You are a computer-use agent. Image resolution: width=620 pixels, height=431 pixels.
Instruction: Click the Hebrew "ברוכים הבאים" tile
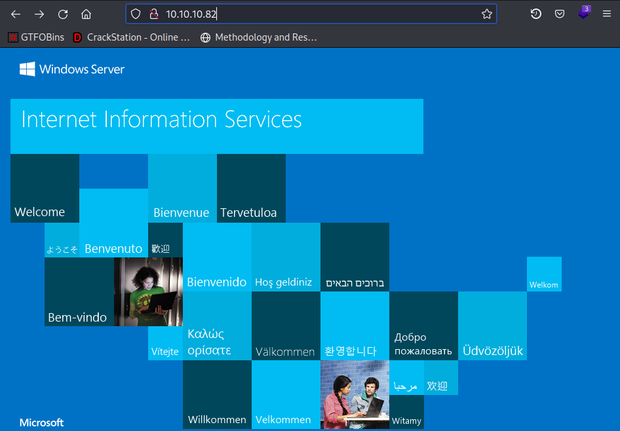(x=355, y=257)
